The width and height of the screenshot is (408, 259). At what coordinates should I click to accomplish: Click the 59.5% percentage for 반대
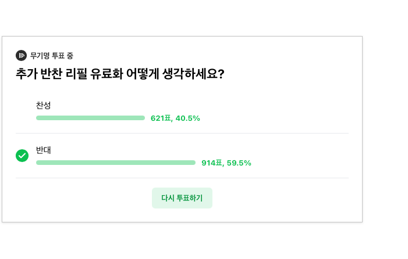click(239, 163)
